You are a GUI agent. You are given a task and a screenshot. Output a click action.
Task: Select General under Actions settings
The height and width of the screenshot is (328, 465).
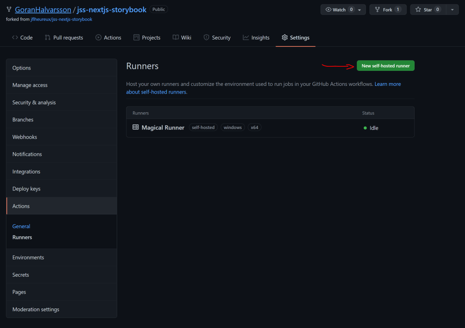pyautogui.click(x=21, y=226)
